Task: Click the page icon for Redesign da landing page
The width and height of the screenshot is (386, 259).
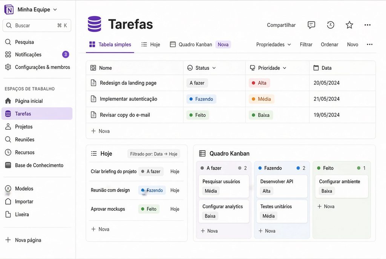Action: (x=93, y=83)
